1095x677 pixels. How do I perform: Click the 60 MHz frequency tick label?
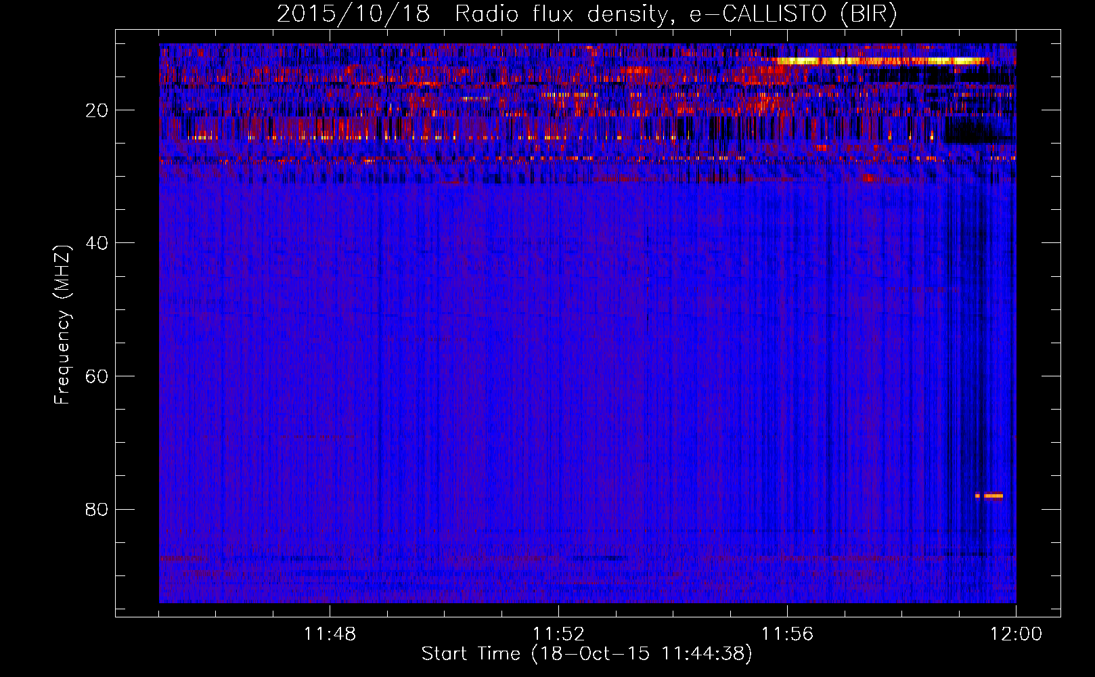coord(97,376)
